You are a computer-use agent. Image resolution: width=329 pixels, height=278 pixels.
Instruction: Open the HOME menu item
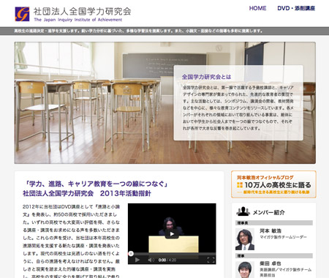click(257, 8)
